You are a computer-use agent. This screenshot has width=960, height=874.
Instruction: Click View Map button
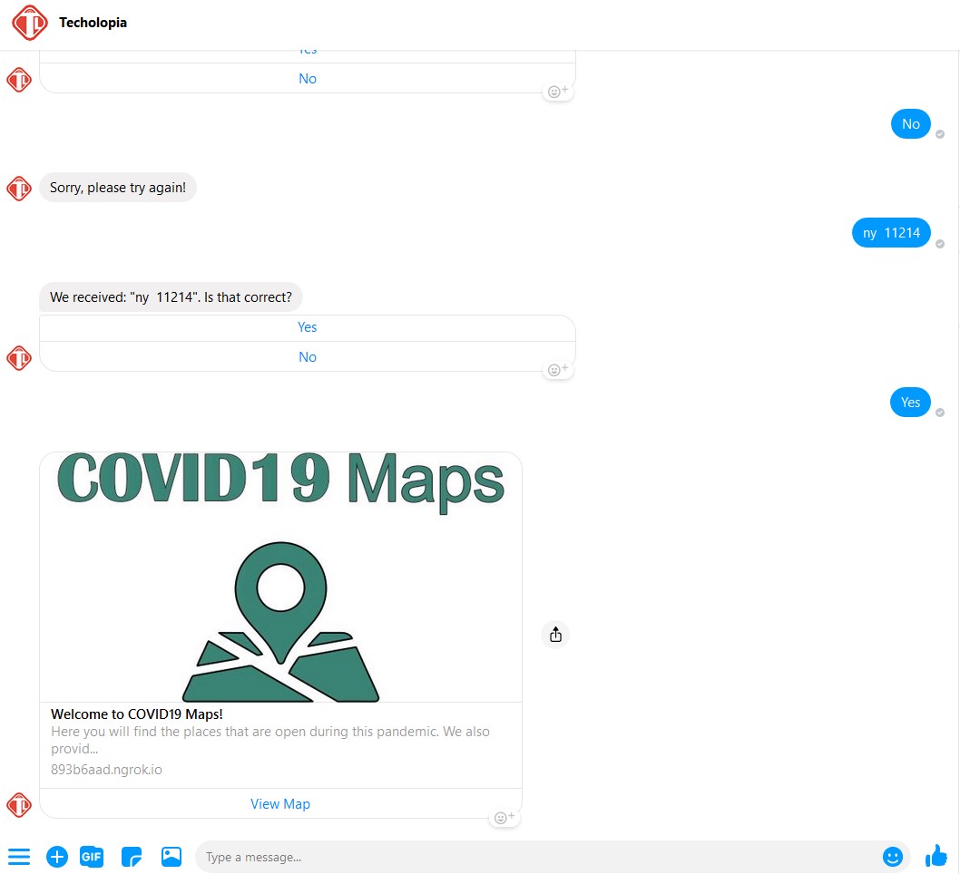tap(280, 803)
